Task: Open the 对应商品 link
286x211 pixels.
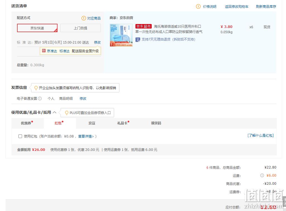Action: point(94,18)
